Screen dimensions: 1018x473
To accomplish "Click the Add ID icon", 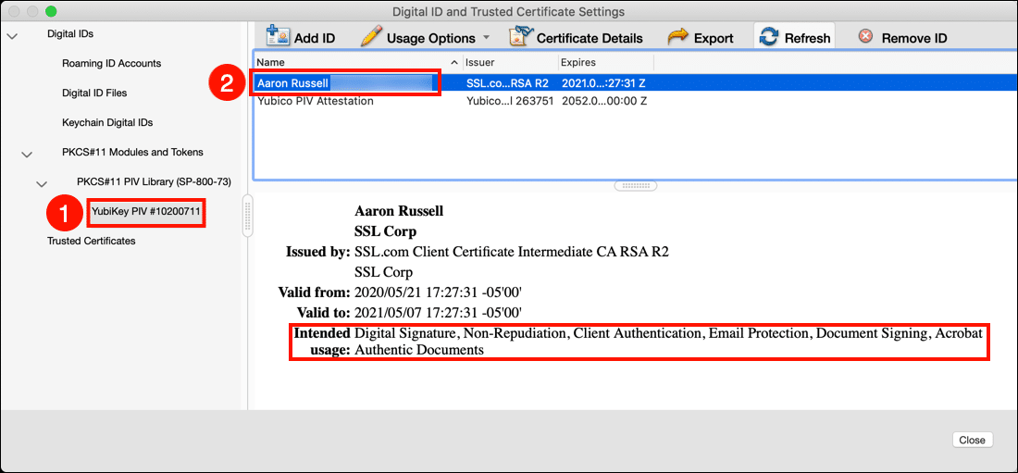I will [x=278, y=36].
